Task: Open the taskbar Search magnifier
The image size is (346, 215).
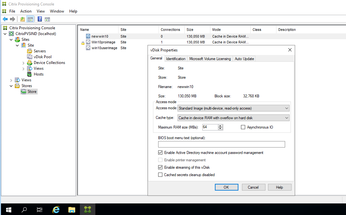Action: (x=24, y=210)
